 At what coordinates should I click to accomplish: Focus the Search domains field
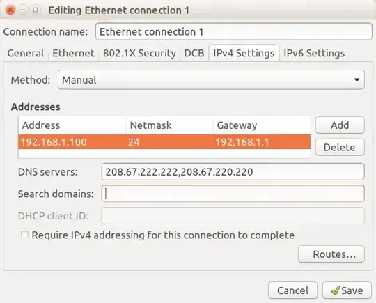coord(233,194)
